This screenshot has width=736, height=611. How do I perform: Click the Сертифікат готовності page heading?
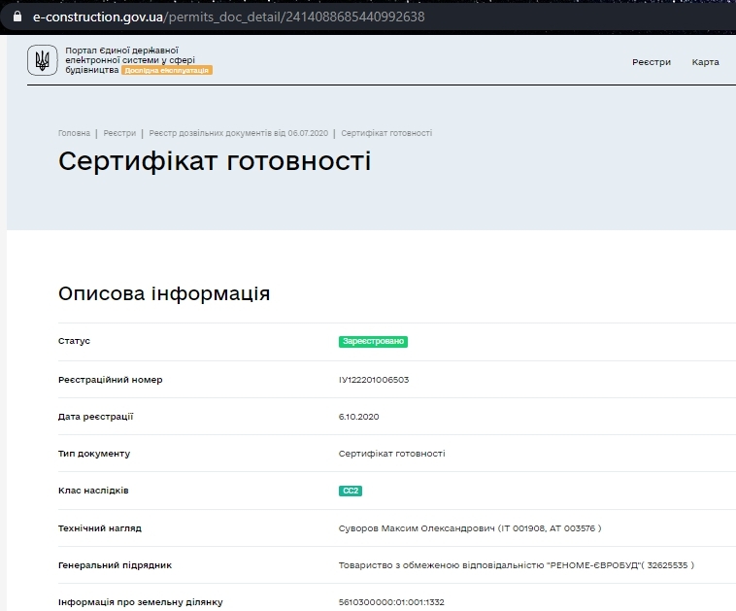click(x=215, y=161)
